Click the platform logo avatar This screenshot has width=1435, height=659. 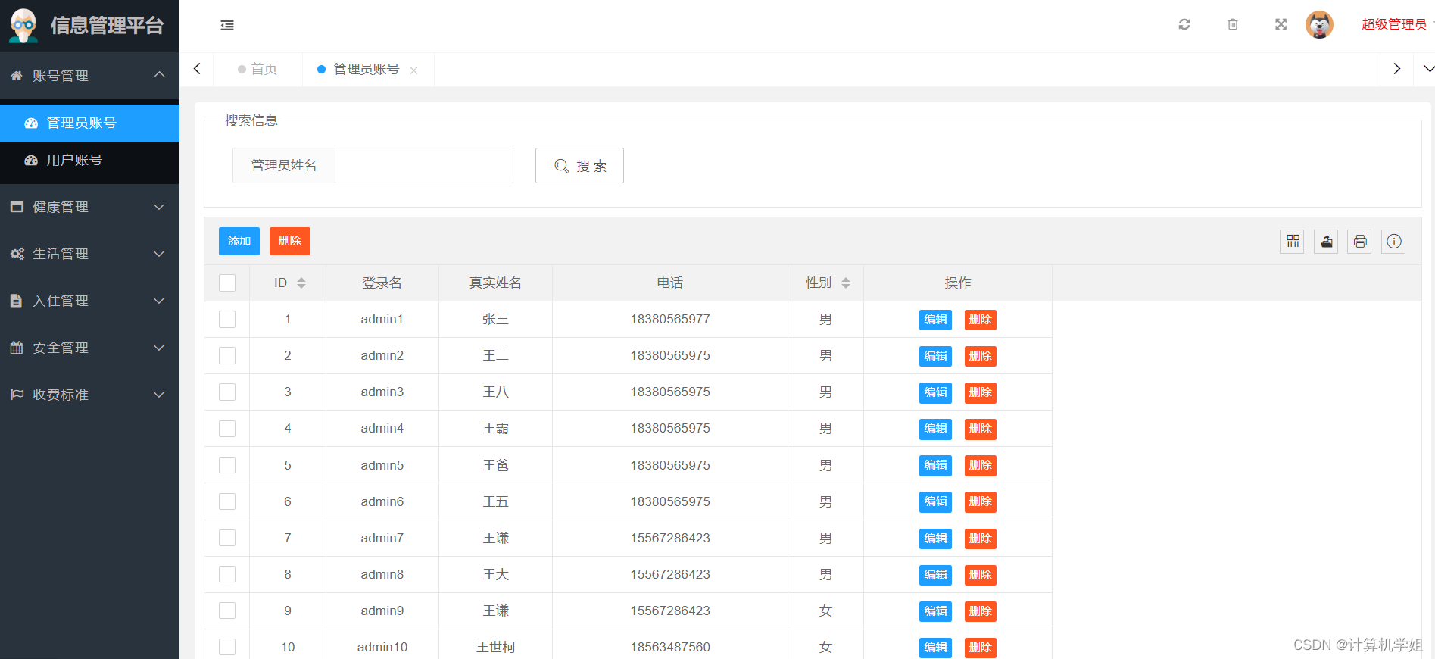[x=23, y=26]
